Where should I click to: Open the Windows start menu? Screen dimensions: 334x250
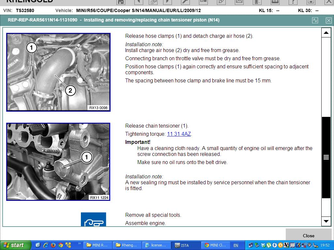pos(15,245)
